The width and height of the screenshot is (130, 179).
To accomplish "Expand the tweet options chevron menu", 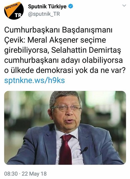I will pyautogui.click(x=124, y=6).
